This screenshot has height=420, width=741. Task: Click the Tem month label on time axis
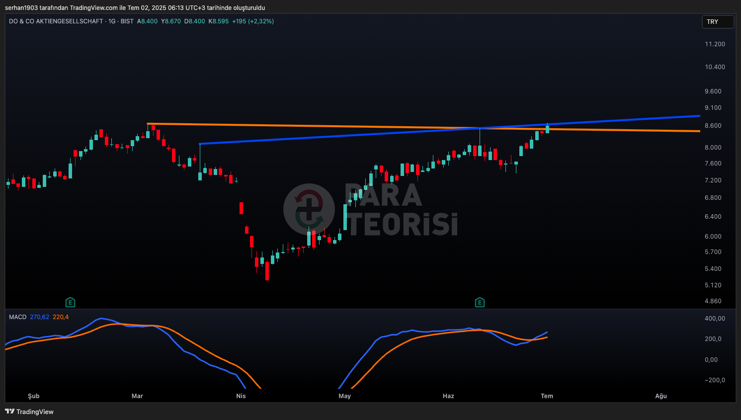click(547, 396)
